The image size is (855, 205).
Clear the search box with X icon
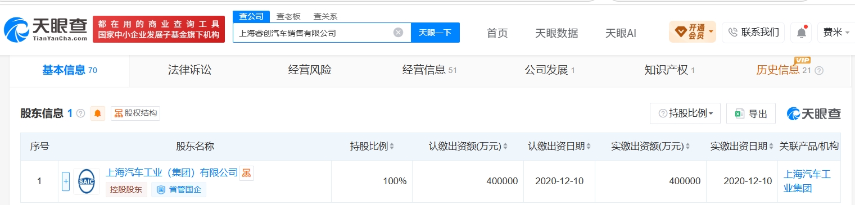coord(398,33)
